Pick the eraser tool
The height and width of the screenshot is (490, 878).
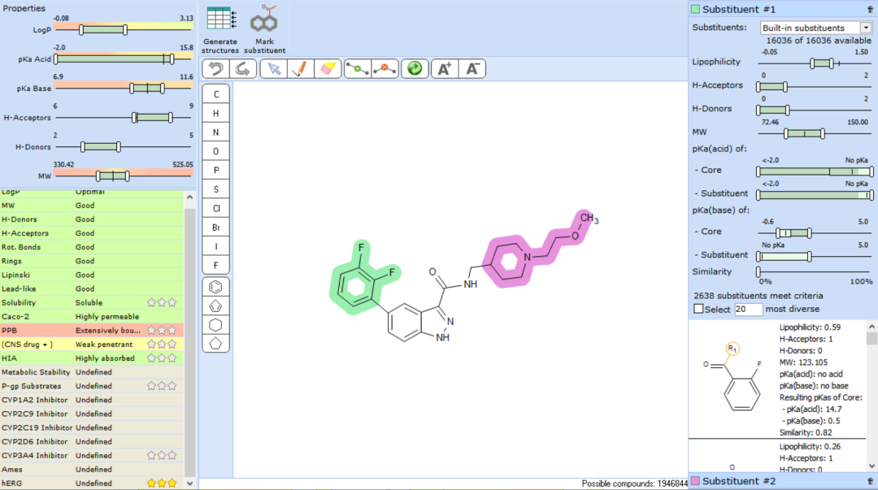328,69
